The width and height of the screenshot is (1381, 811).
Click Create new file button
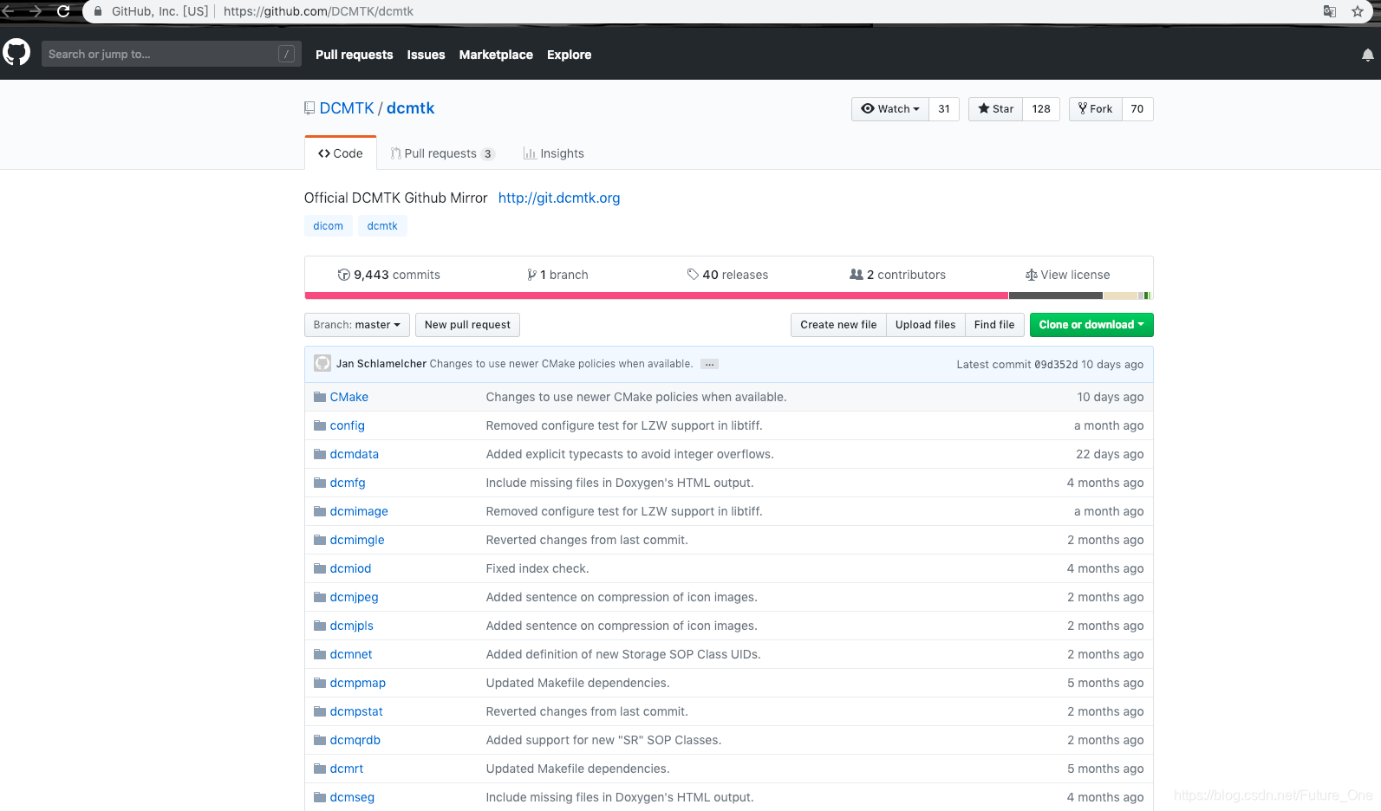[x=838, y=325]
